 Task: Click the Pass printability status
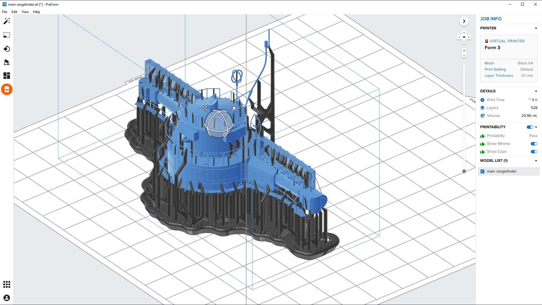[533, 136]
